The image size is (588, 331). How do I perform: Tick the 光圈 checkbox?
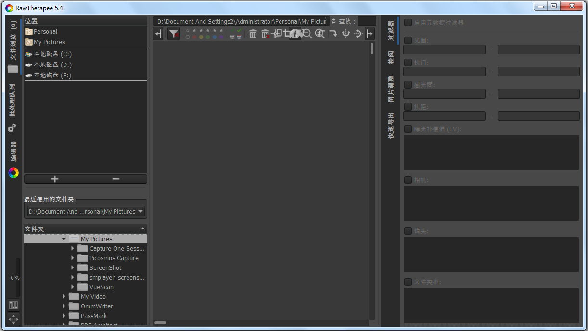point(408,40)
